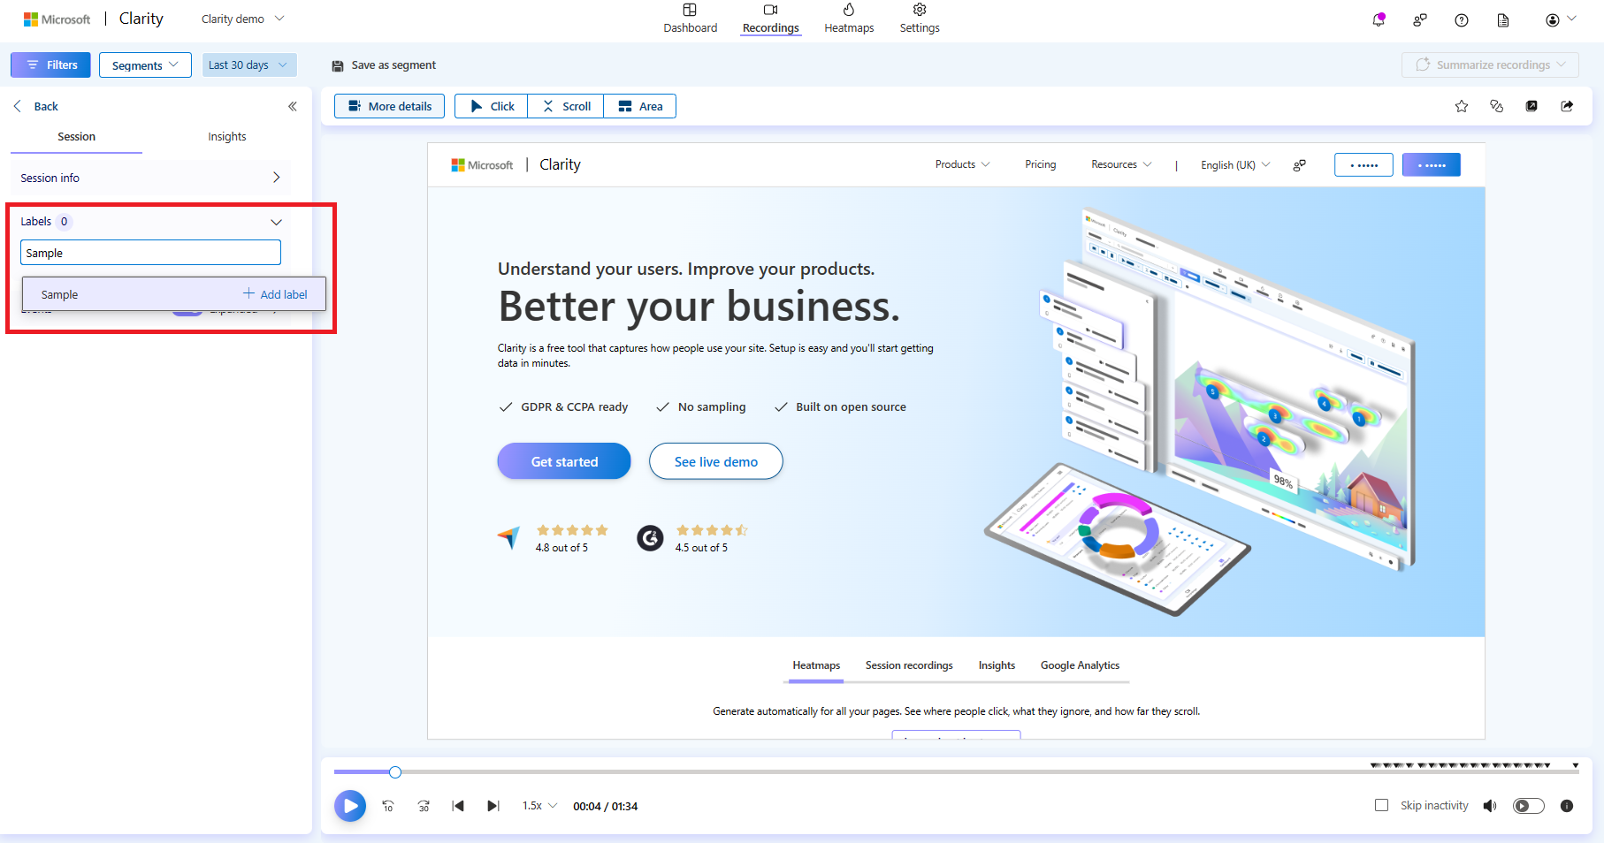This screenshot has width=1604, height=843.
Task: Open the English (UK) language selector
Action: (x=1235, y=165)
